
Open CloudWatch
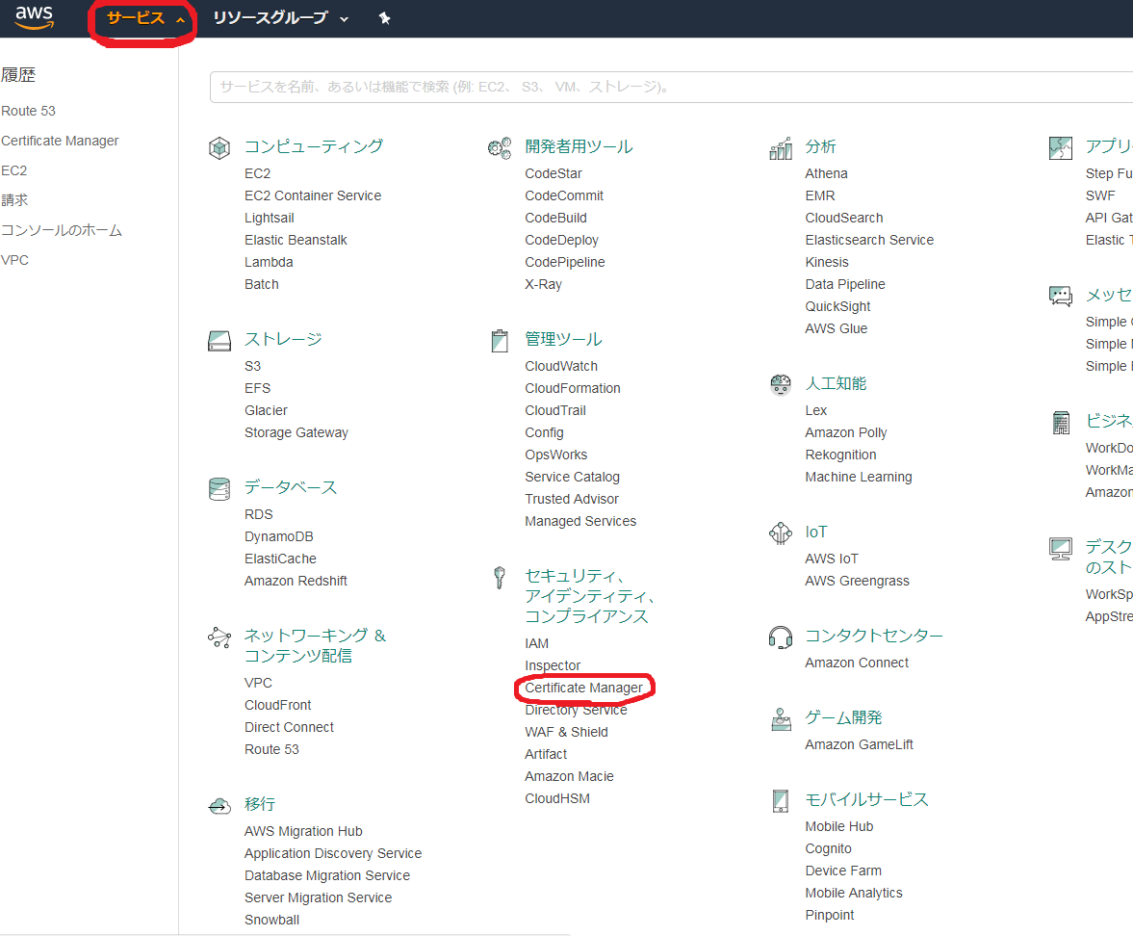[561, 366]
